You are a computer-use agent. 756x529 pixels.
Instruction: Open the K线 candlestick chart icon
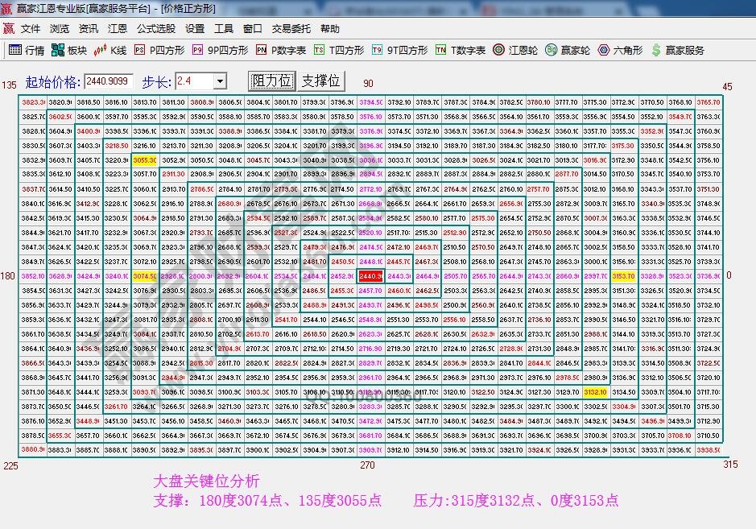point(110,50)
